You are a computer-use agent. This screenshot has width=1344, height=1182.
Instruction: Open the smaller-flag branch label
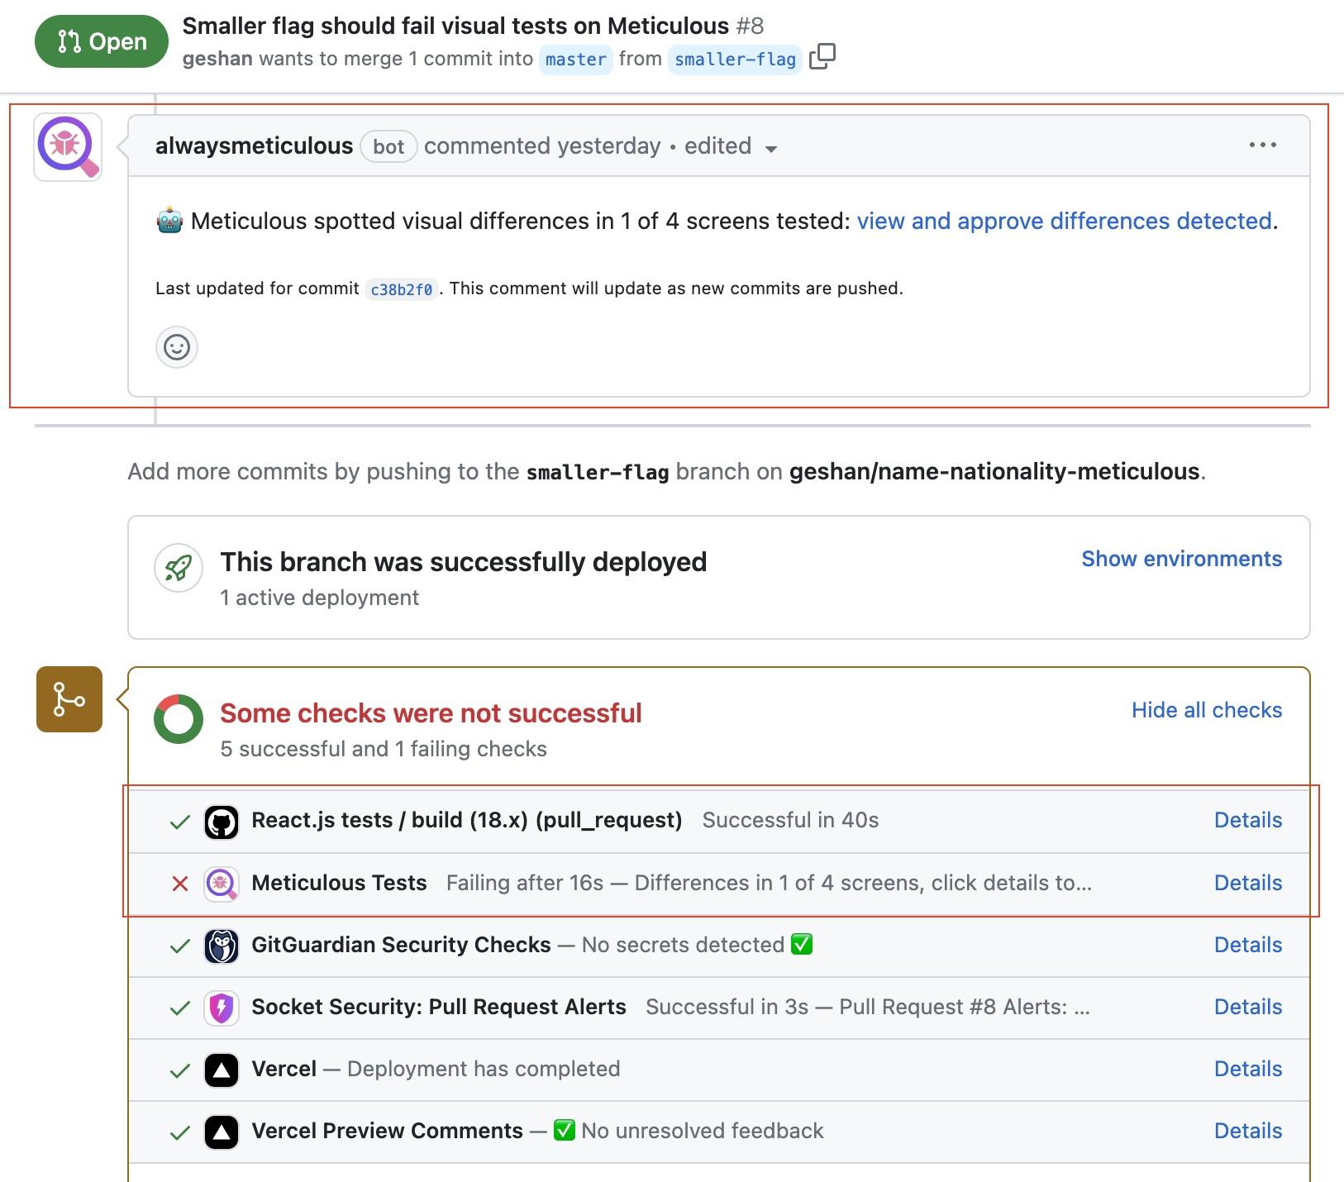coord(735,60)
